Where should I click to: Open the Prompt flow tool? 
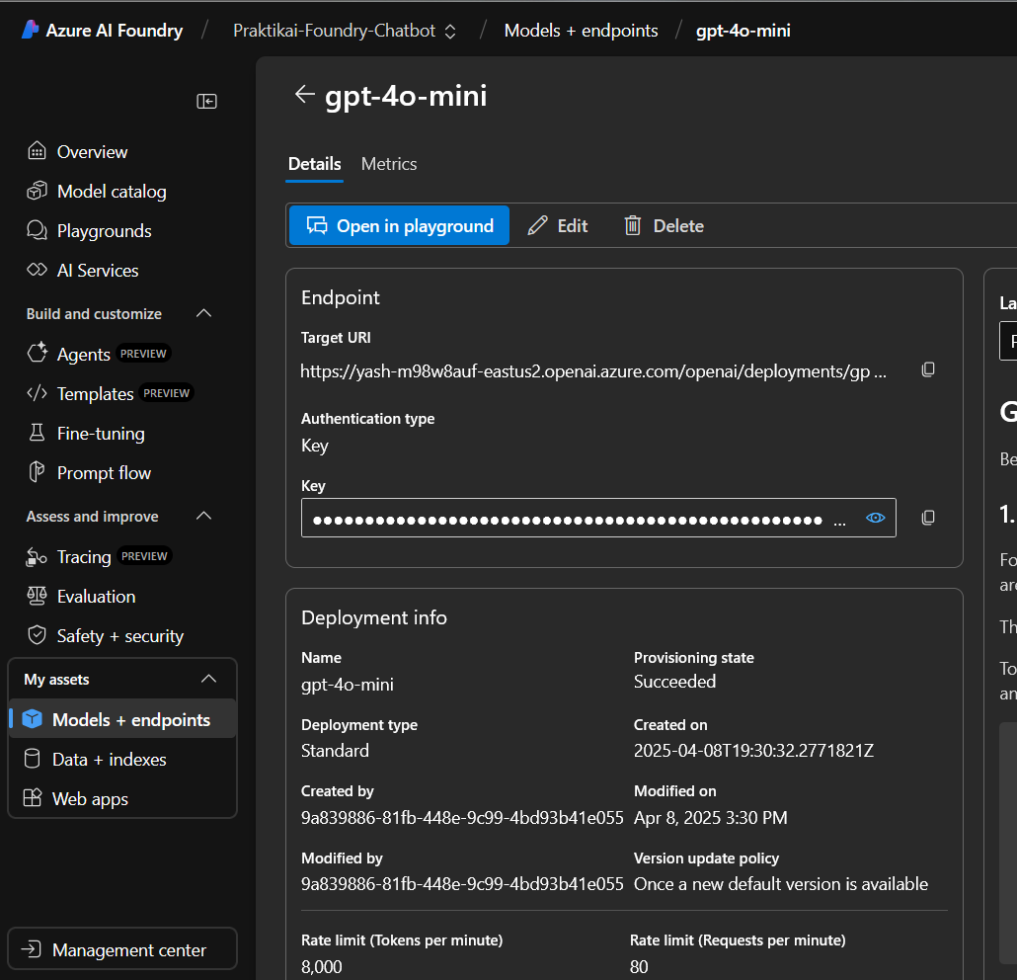click(x=101, y=472)
